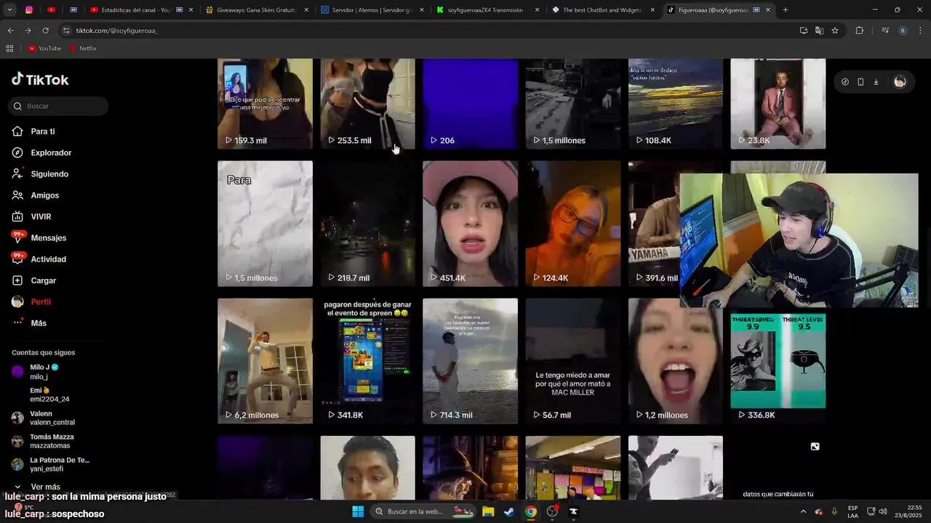Screen dimensions: 931x523
Task: Open File Explorer from taskbar
Action: (x=488, y=511)
